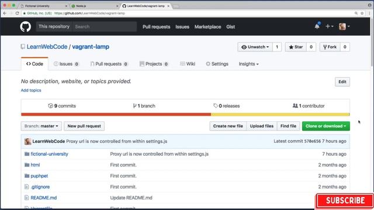The image size is (374, 210).
Task: Open the Branch: master selector
Action: point(41,126)
